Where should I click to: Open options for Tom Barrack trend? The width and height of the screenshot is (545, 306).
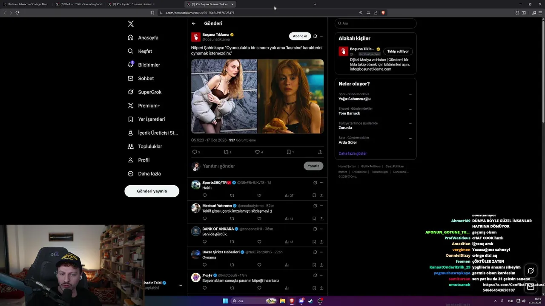tap(410, 109)
